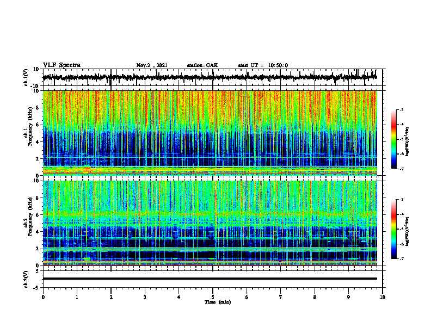Click the ch.1 spectrogram color scale bar
Image resolution: width=431 pixels, height=333 pixels.
[393, 139]
